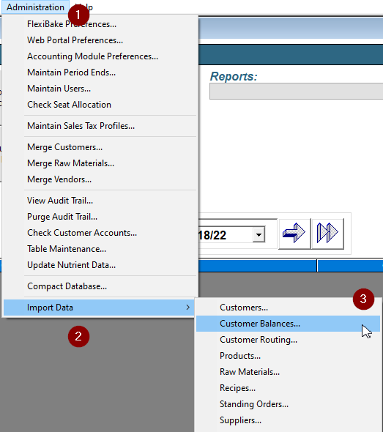Choose Recipes import option
383x432 pixels.
tap(288, 388)
